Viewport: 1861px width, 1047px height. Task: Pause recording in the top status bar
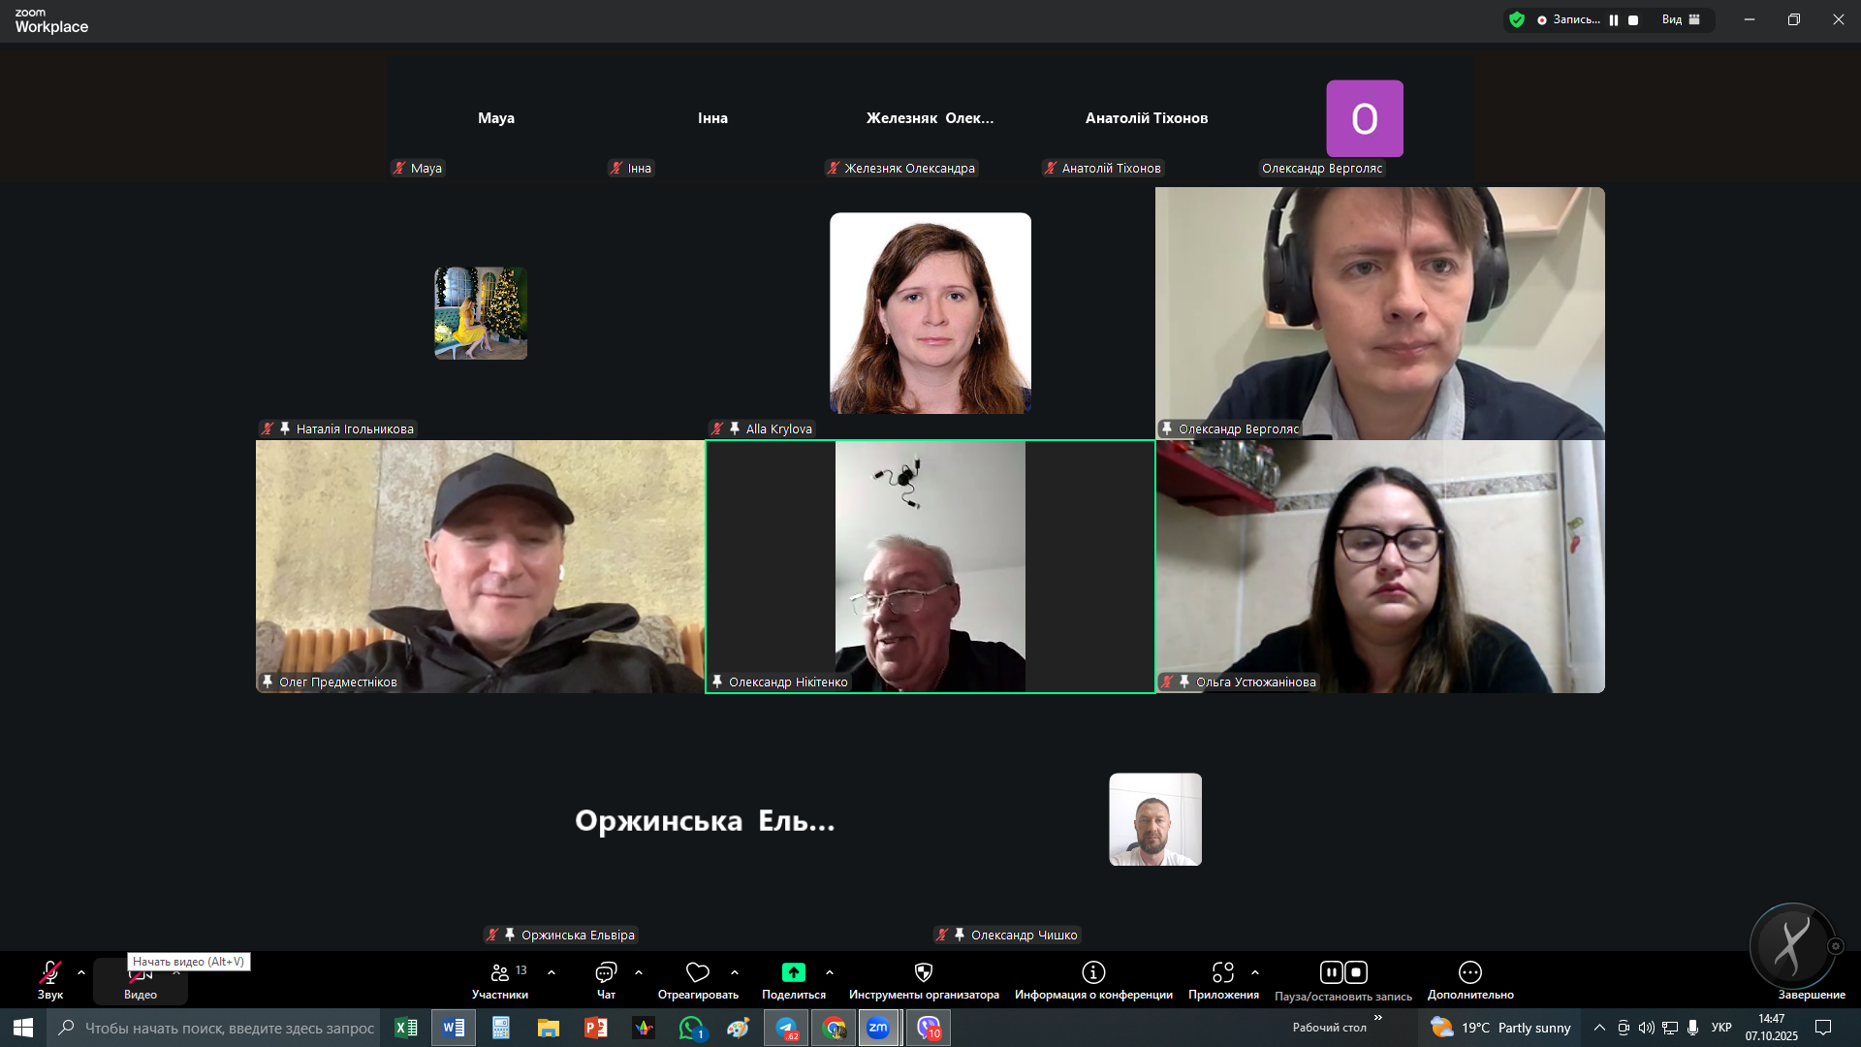1614,20
